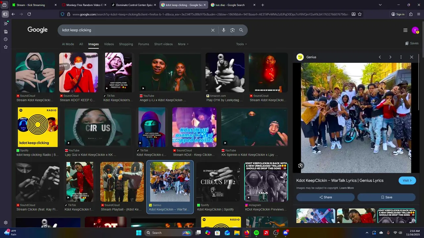Screen dimensions: 424x238
Task: Open sidebar settings gear icon
Action: click(x=6, y=223)
